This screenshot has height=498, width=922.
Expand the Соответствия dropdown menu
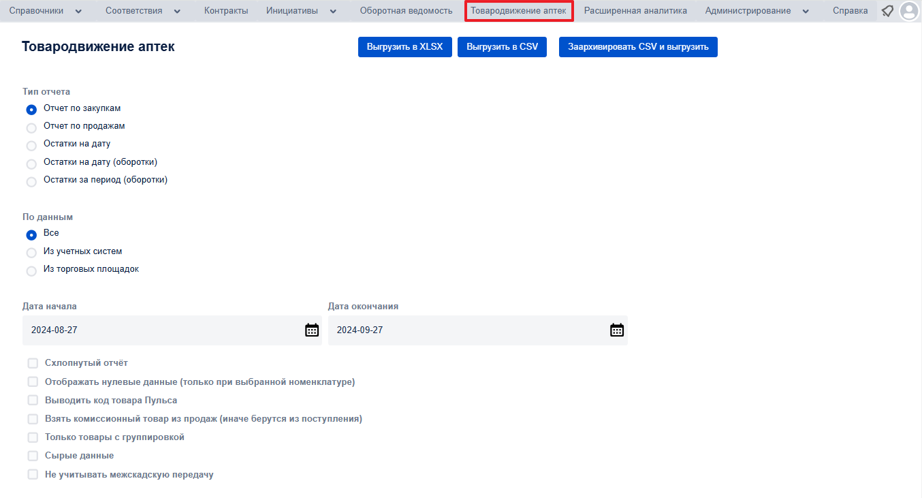point(143,11)
